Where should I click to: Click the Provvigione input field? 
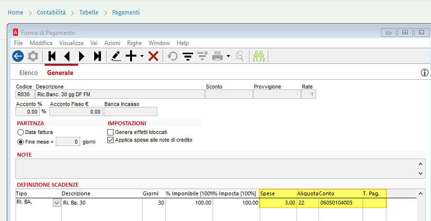point(277,94)
